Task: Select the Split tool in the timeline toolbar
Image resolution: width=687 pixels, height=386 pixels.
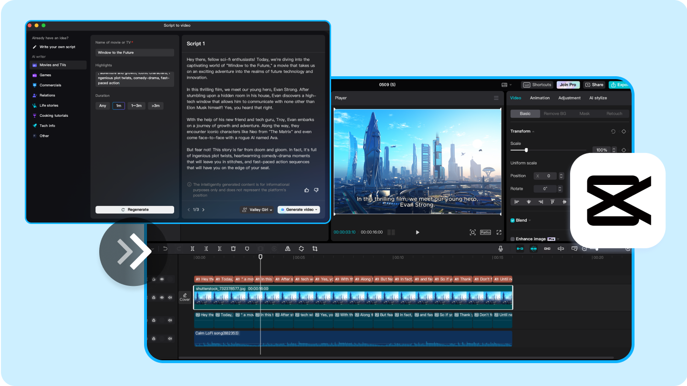Action: coord(193,248)
